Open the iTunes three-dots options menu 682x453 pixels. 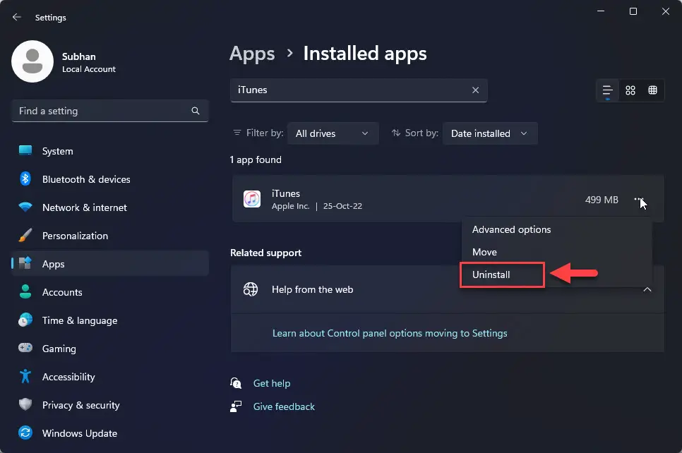[x=638, y=200]
